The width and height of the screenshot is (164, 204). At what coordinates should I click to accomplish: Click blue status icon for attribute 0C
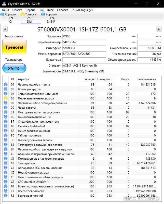pyautogui.click(x=6, y=117)
